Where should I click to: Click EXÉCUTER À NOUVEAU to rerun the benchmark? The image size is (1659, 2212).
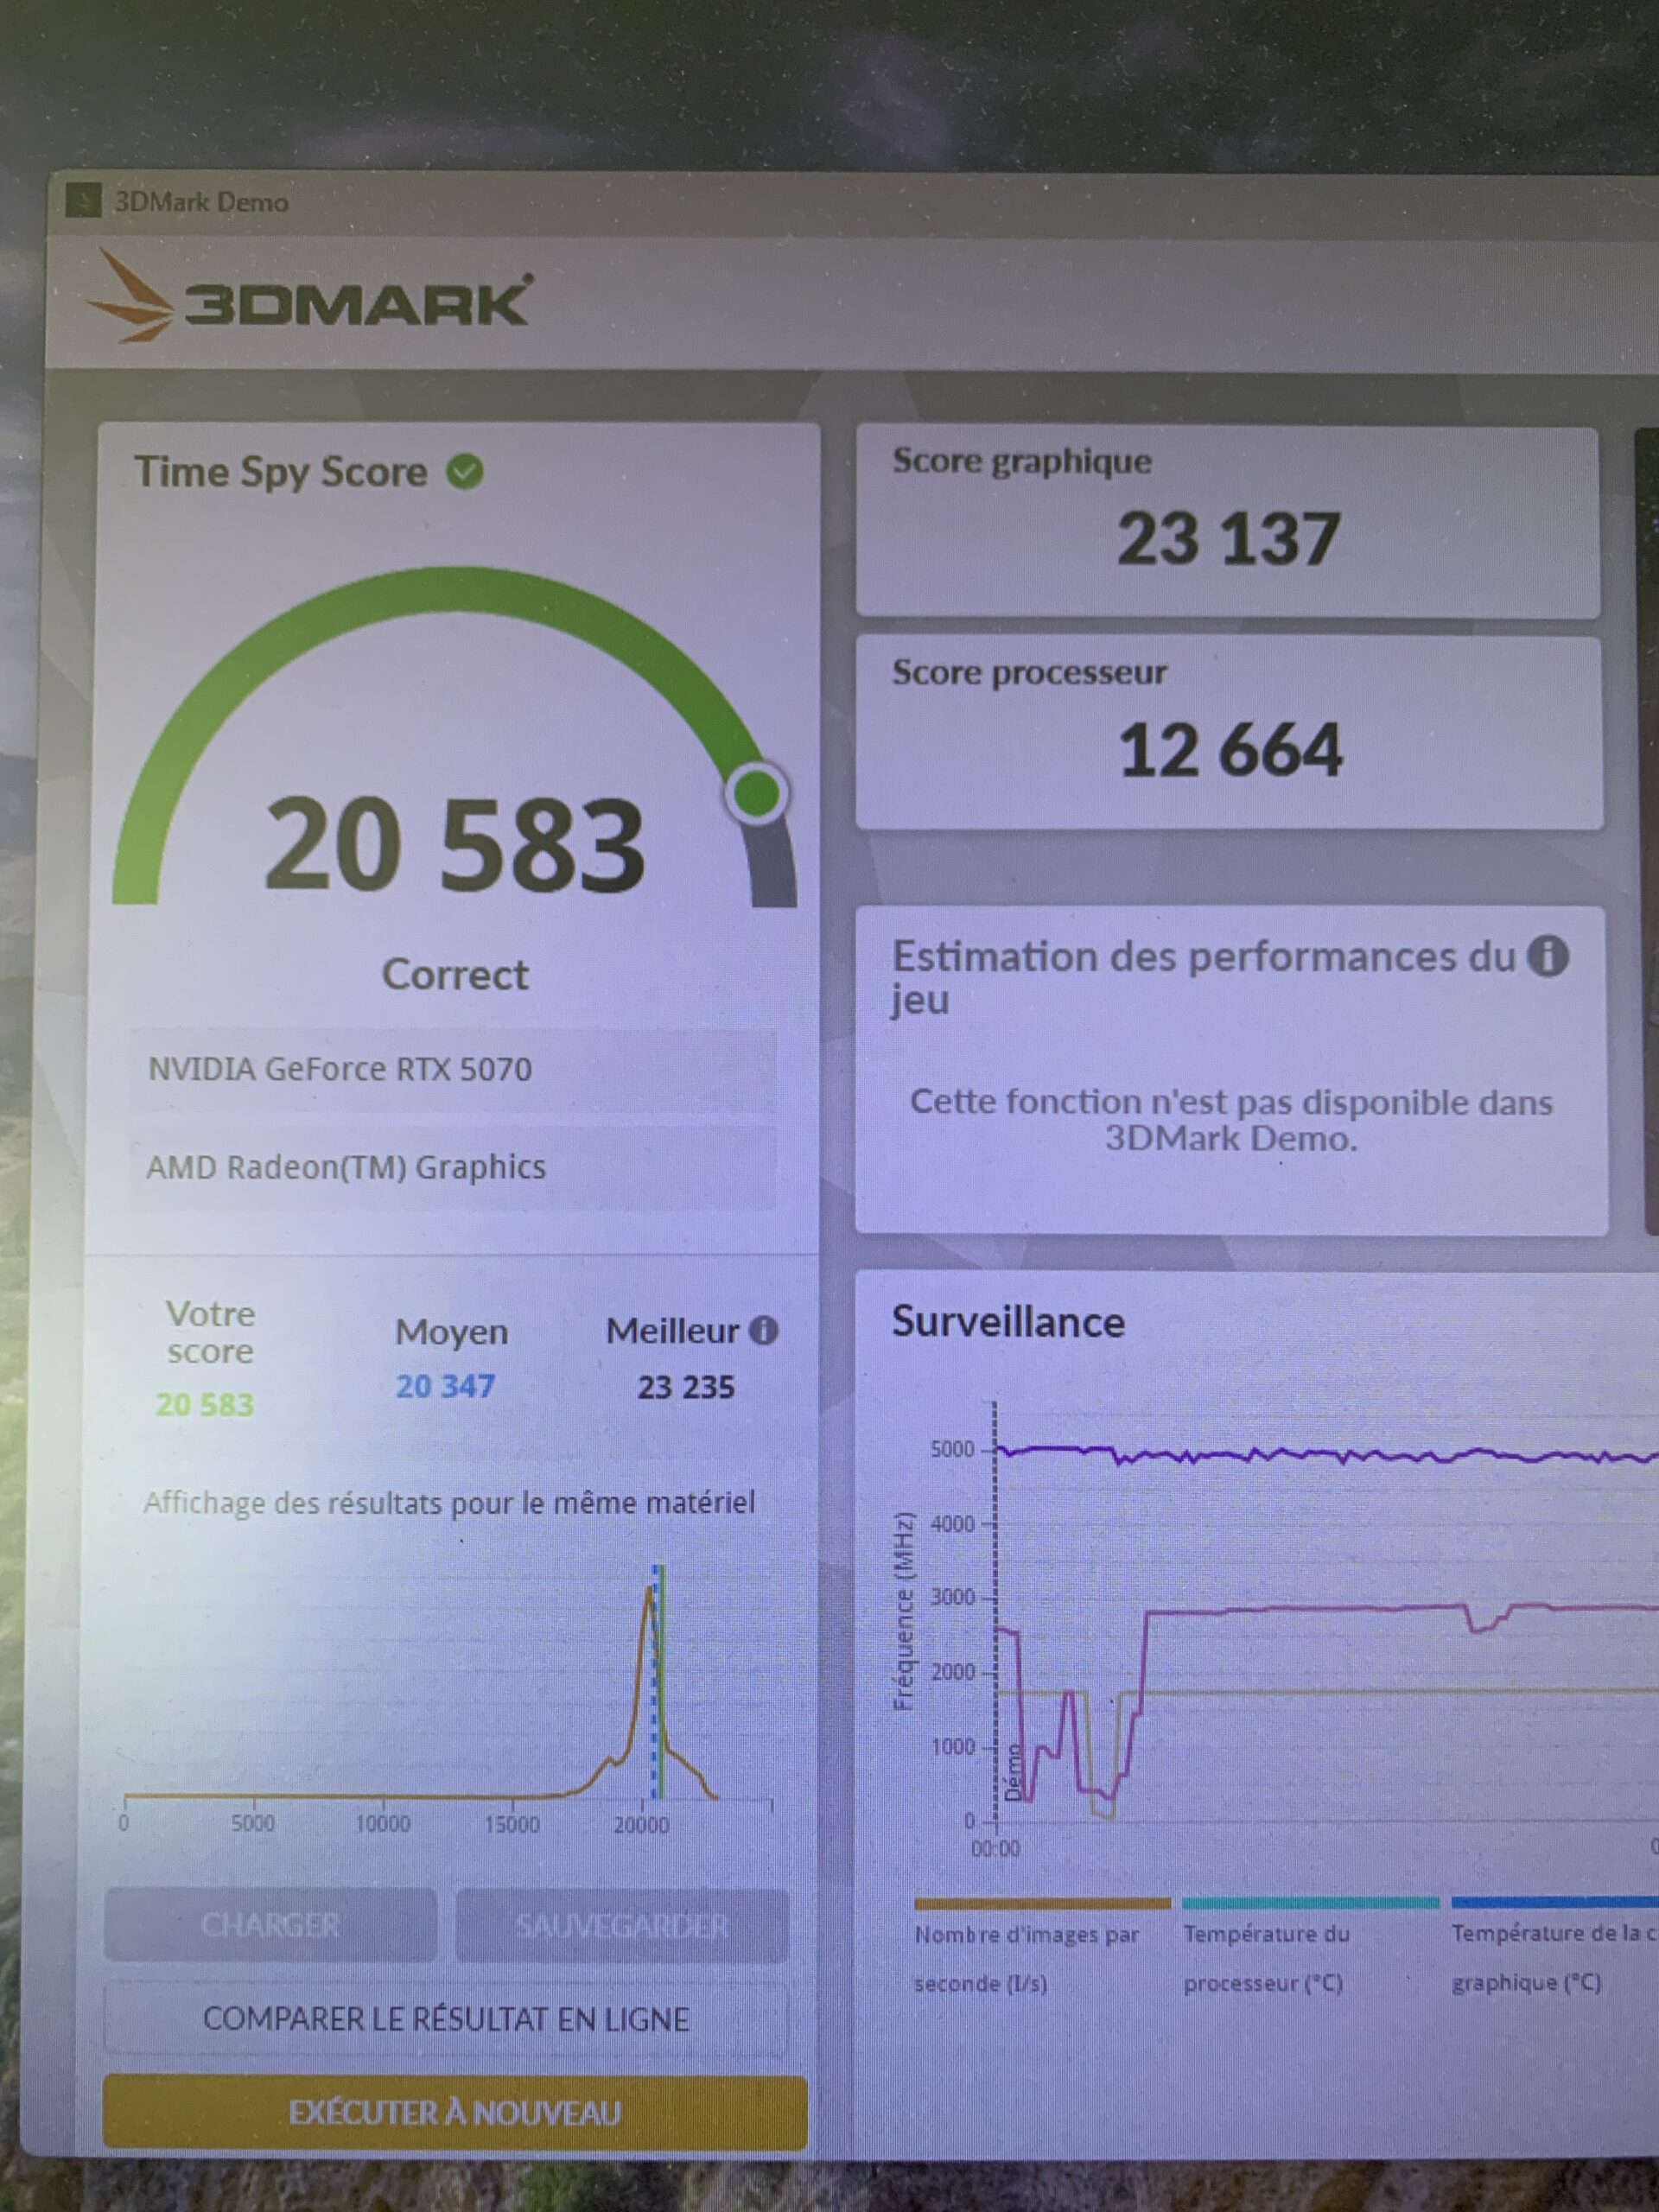pyautogui.click(x=455, y=2112)
